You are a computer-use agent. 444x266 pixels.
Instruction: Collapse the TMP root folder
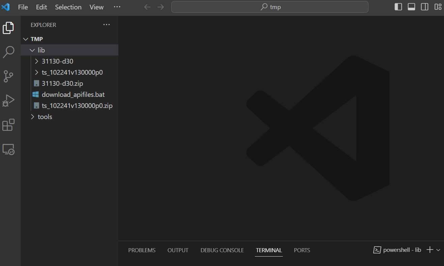click(x=25, y=39)
